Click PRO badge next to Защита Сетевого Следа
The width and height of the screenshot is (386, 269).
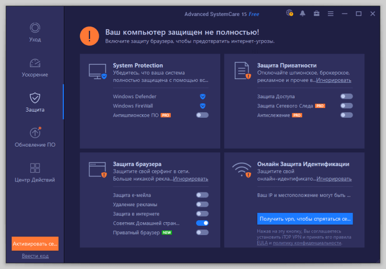click(320, 106)
